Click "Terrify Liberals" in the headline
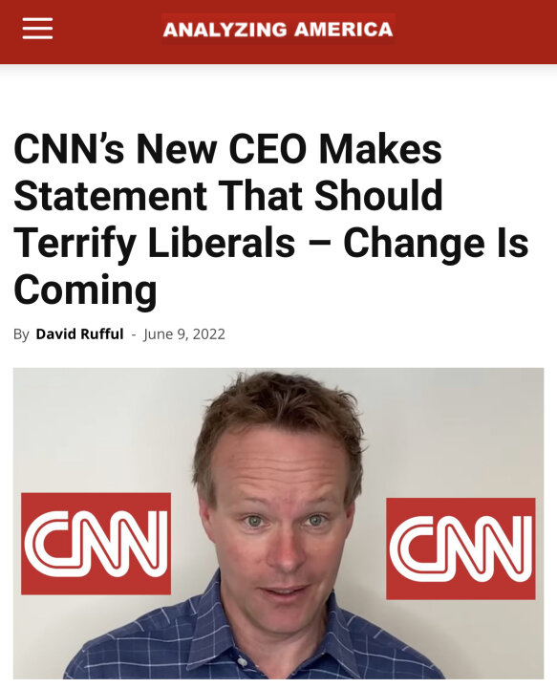The width and height of the screenshot is (557, 688). click(155, 243)
